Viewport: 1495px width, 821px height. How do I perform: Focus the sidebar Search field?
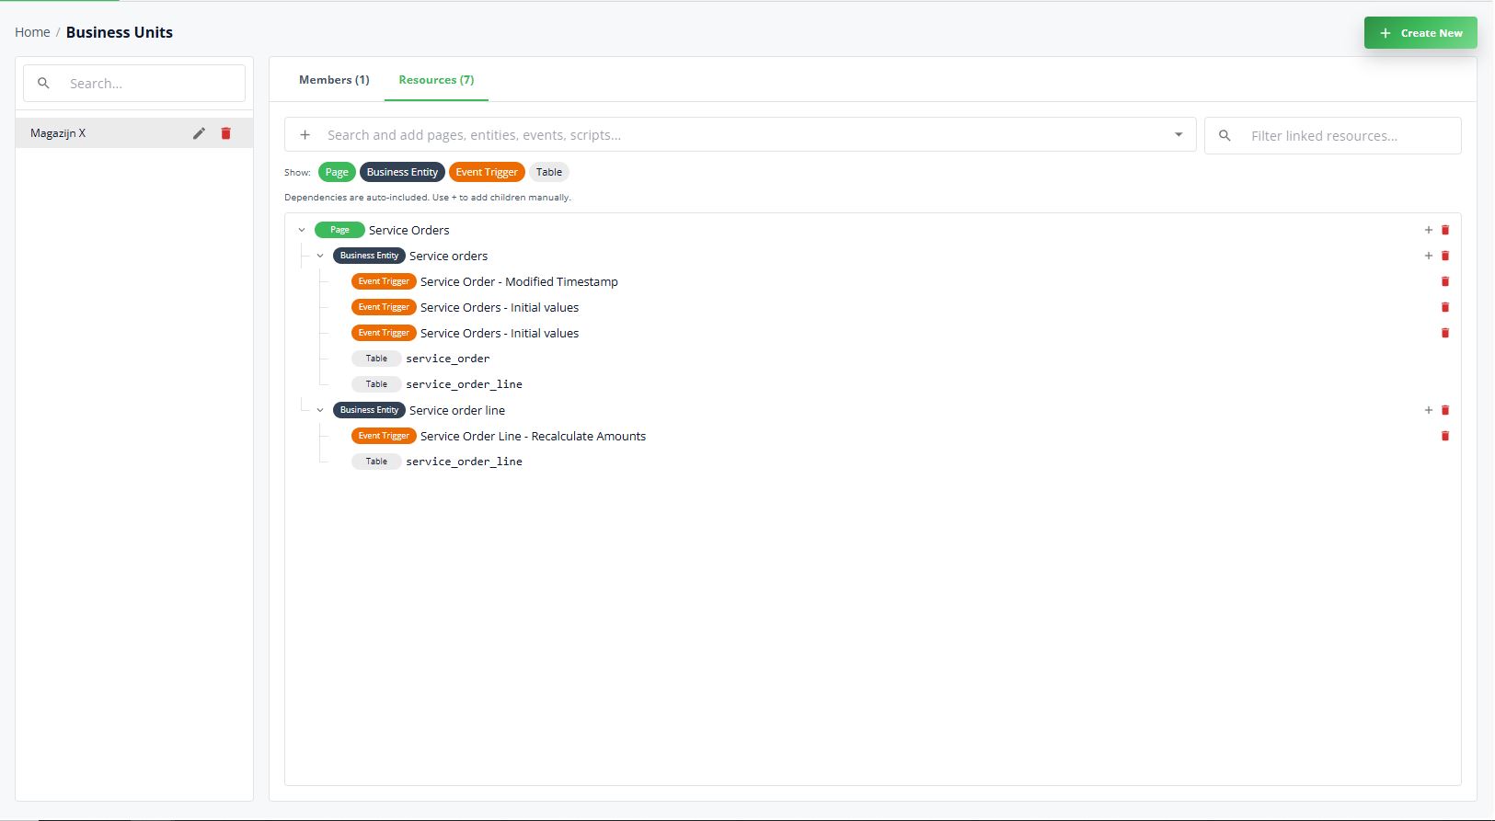pos(134,83)
